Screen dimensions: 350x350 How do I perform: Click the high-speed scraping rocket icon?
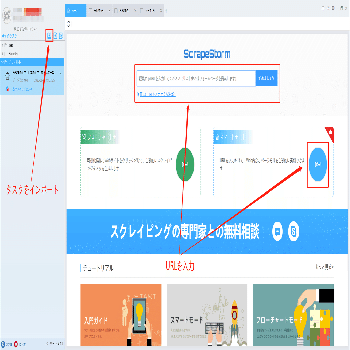[7, 89]
